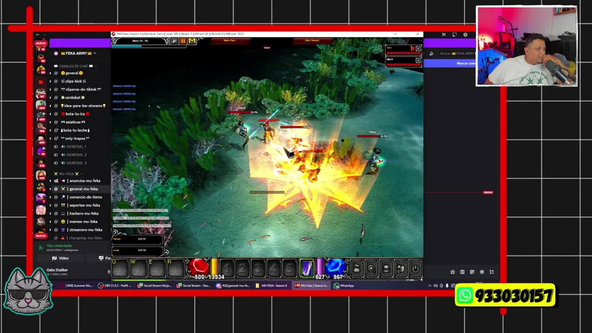
Task: Open Discord help question mark icon
Action: click(x=465, y=35)
